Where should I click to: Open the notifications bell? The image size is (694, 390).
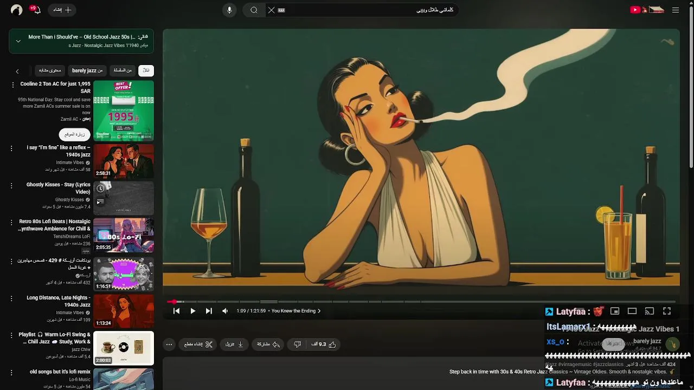point(36,10)
